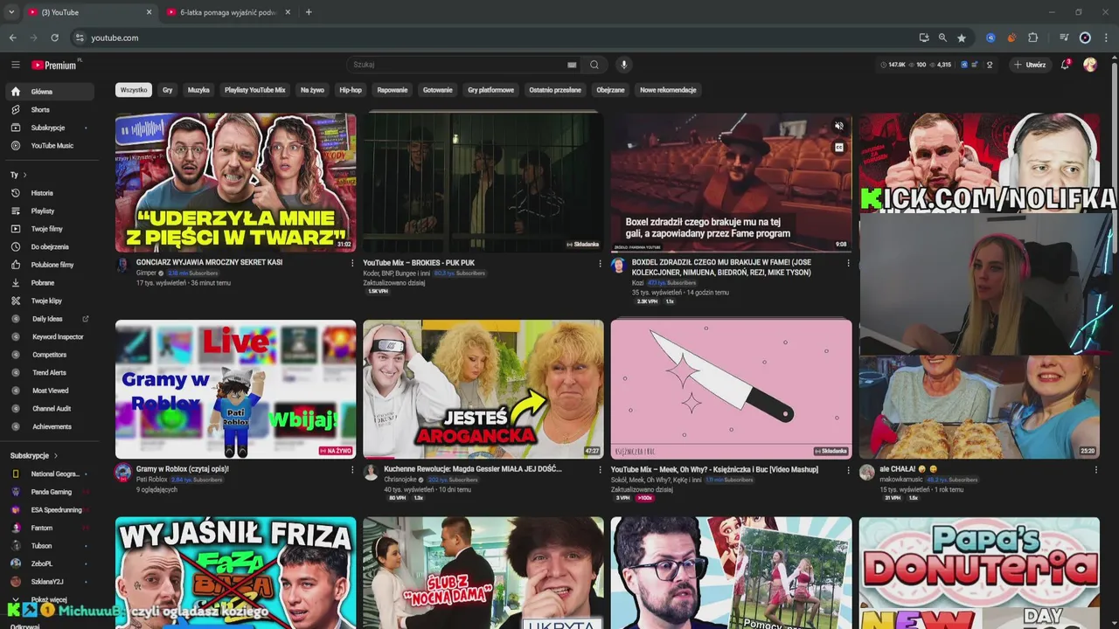Click the Utwórz create button
This screenshot has width=1119, height=629.
click(x=1030, y=65)
